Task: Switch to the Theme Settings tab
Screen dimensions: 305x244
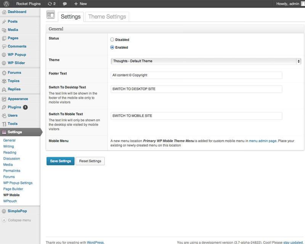Action: coord(107,17)
